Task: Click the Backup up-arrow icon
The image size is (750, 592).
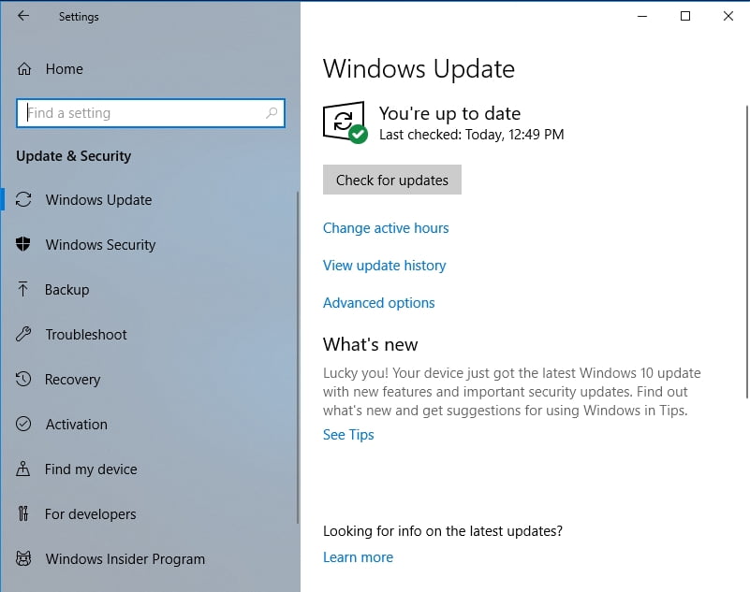Action: click(22, 289)
